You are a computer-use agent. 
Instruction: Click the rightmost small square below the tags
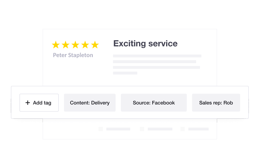[x=182, y=129]
